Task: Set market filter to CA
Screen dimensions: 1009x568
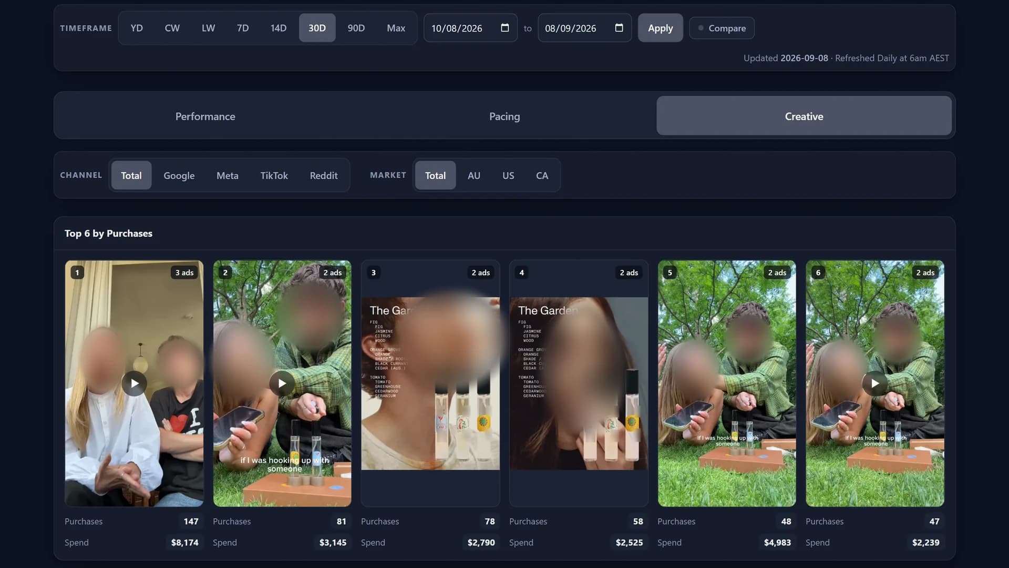Action: [542, 175]
